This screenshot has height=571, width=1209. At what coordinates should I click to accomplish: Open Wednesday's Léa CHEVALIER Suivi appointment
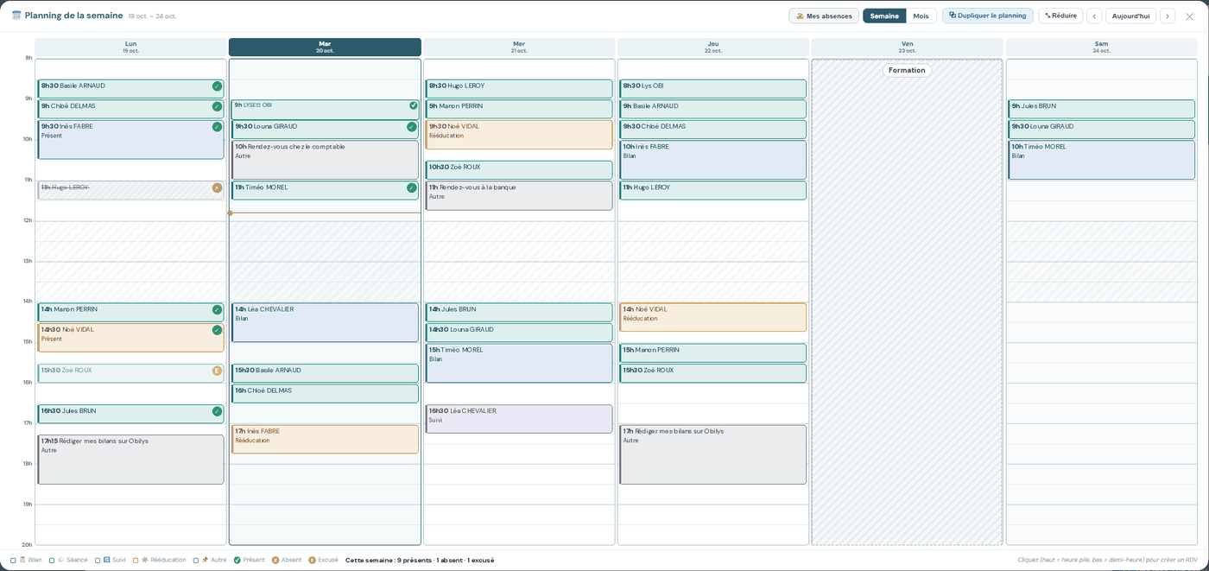click(x=519, y=419)
